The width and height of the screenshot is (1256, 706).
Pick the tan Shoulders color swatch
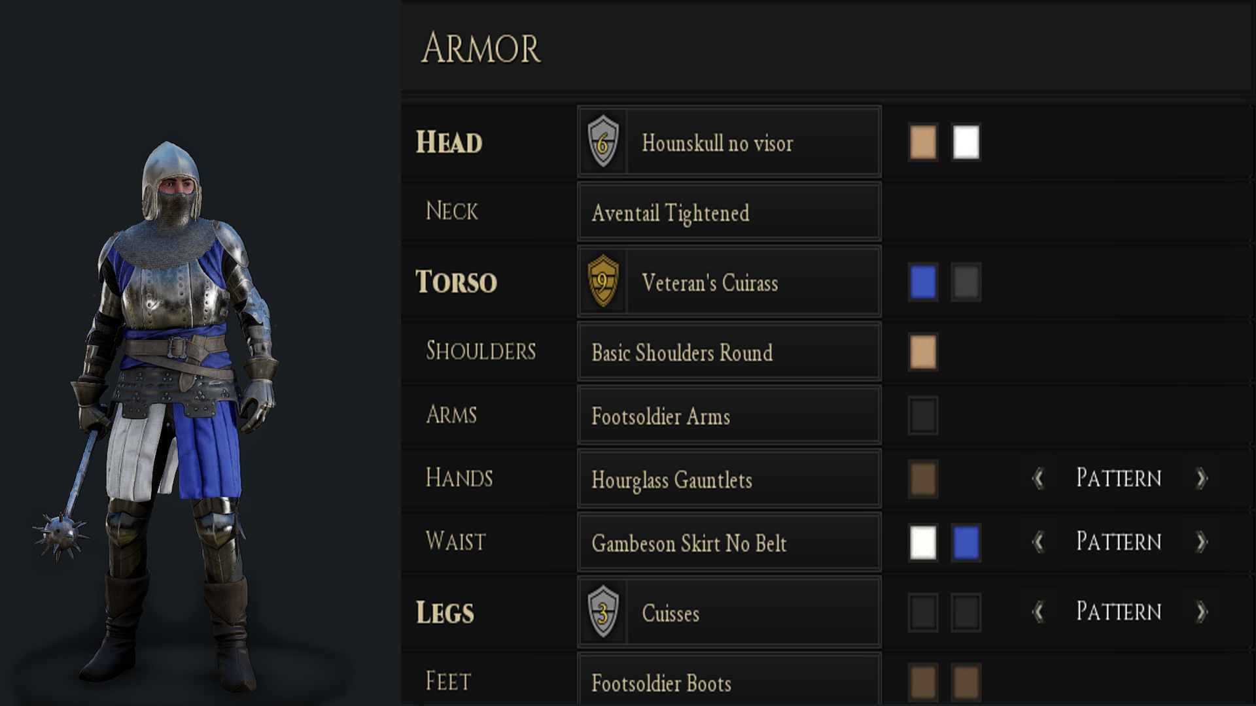pyautogui.click(x=922, y=352)
